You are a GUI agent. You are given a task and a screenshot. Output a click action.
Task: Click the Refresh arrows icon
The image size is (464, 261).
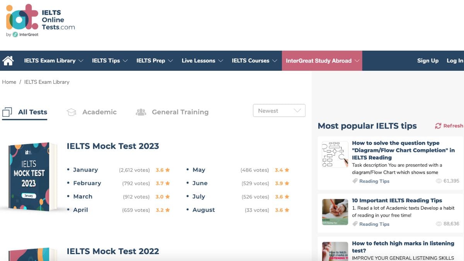pyautogui.click(x=438, y=126)
